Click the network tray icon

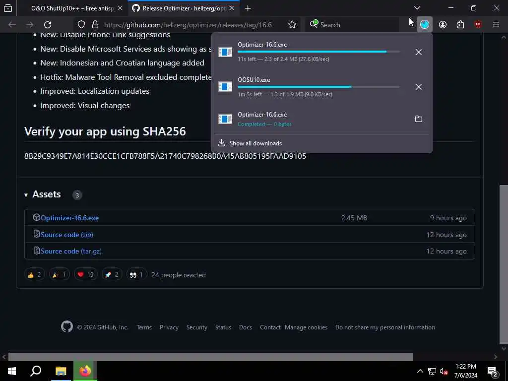[x=432, y=371]
